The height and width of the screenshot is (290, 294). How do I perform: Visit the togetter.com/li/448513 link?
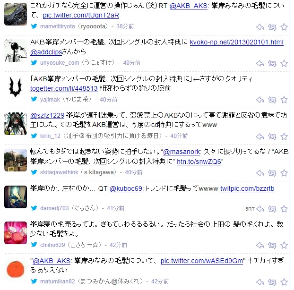64,88
